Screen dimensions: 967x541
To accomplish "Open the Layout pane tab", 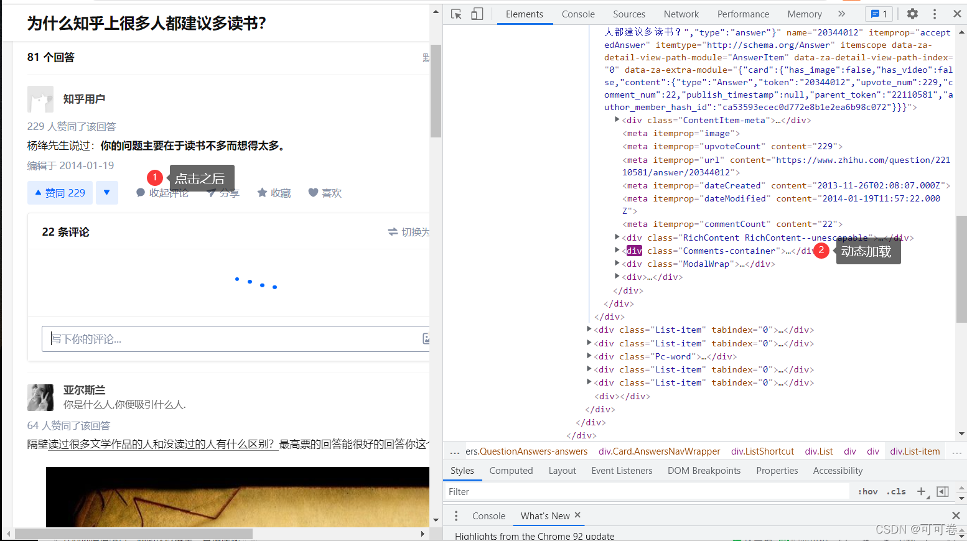I will point(563,471).
